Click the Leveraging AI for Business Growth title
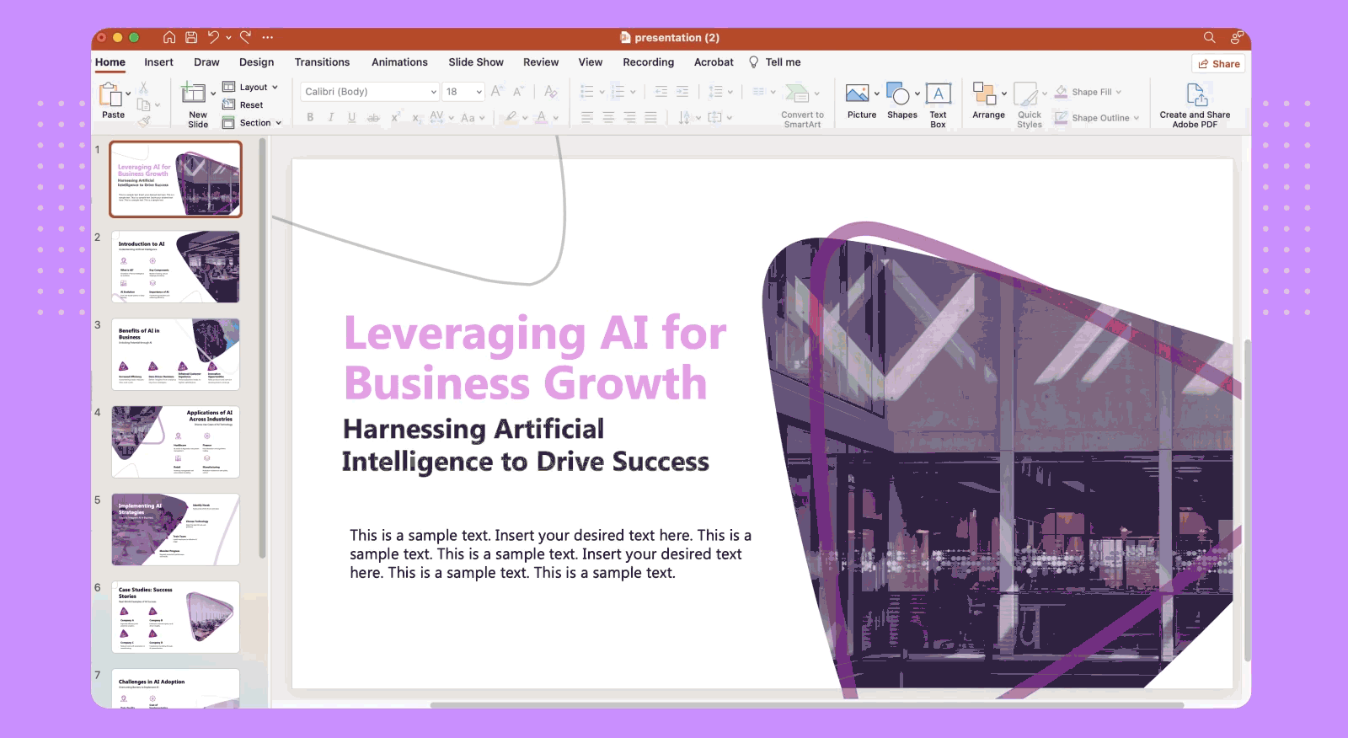Image resolution: width=1348 pixels, height=738 pixels. pos(535,358)
